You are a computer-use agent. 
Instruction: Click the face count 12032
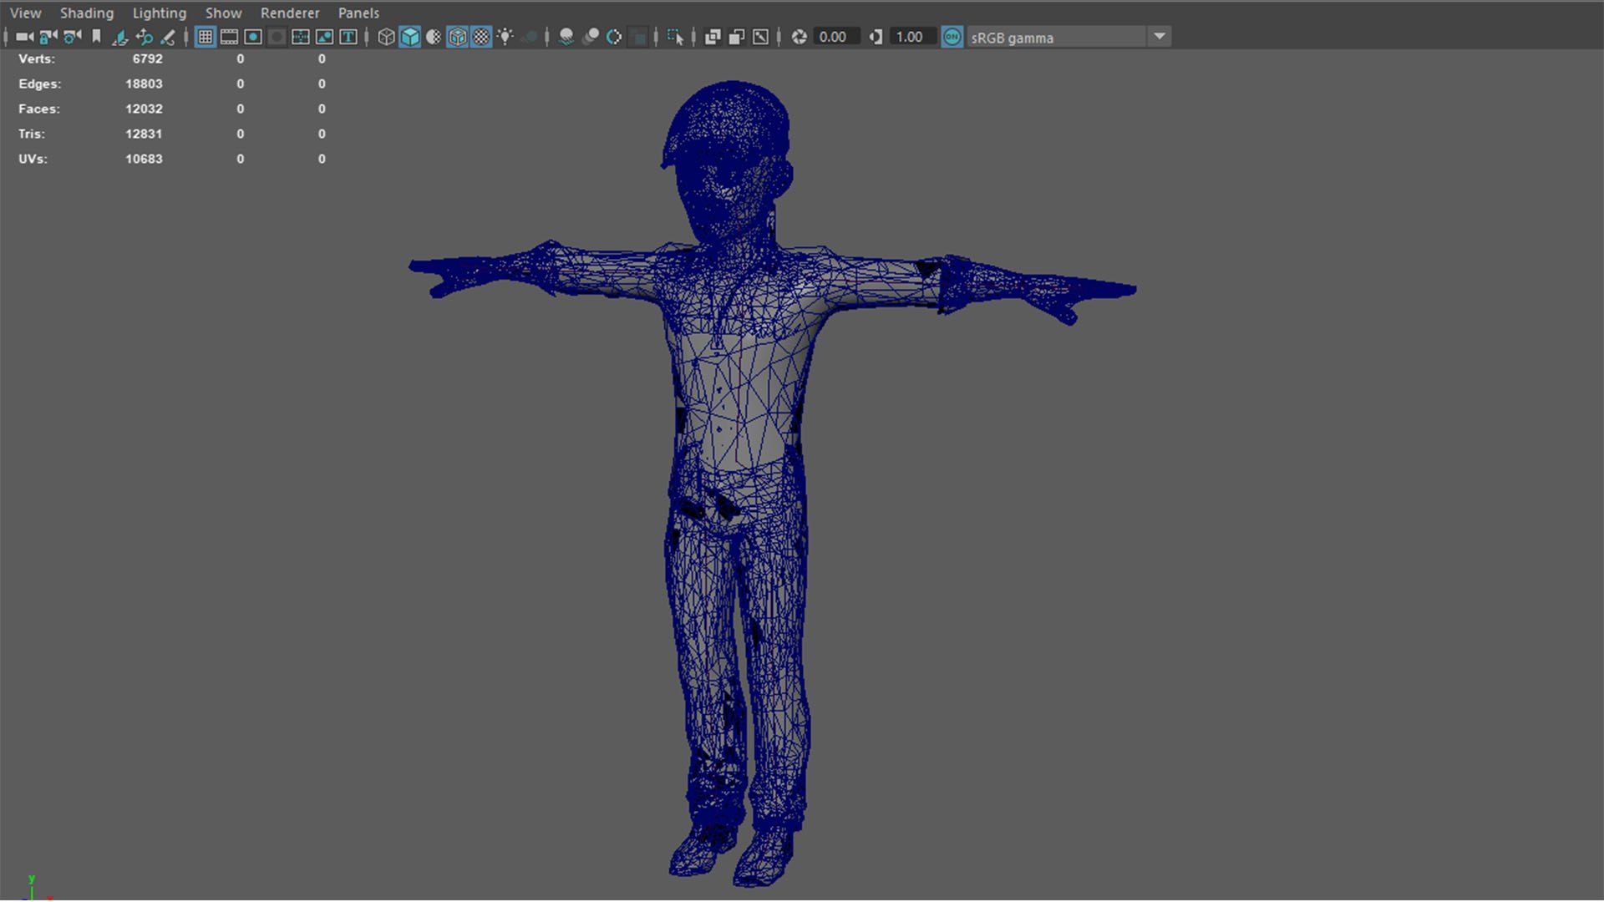click(x=144, y=109)
